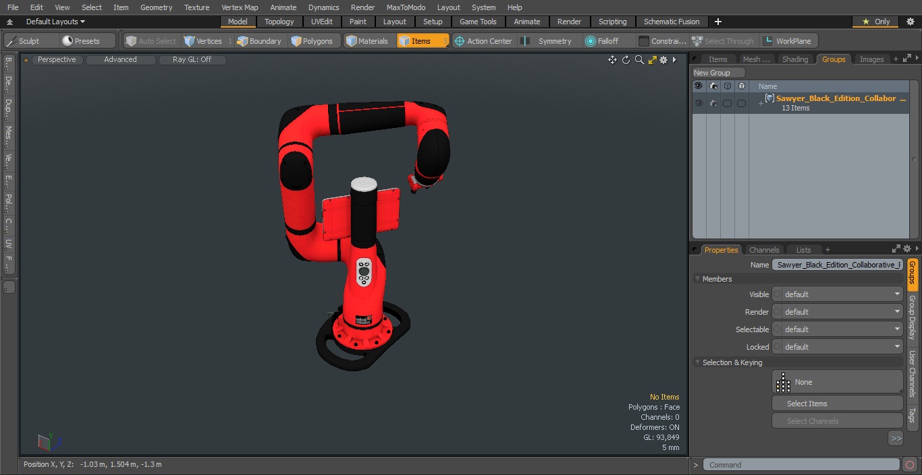Viewport: 922px width, 475px height.
Task: Activate Items selection mode
Action: coord(423,41)
